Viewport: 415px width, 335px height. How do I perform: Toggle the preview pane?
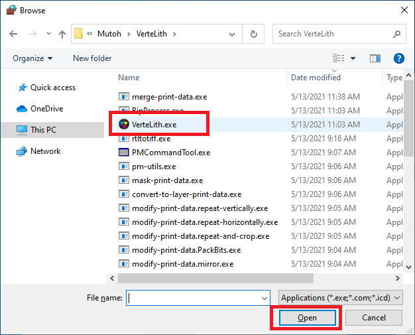click(375, 58)
